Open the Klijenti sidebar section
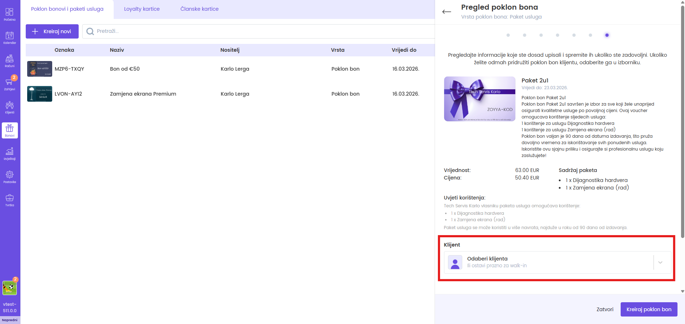The width and height of the screenshot is (685, 324). [10, 107]
